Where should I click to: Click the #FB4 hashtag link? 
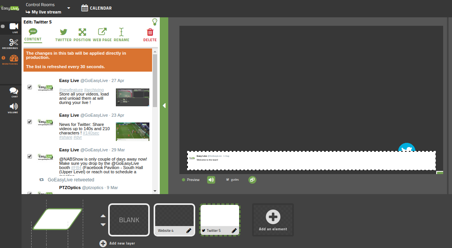(76, 168)
